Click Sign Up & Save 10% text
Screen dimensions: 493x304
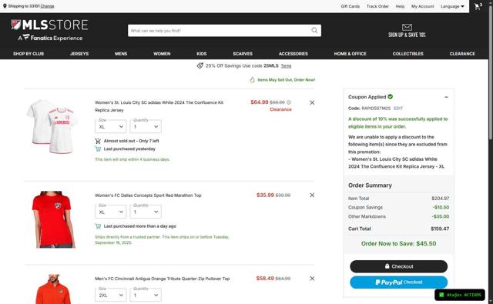click(407, 35)
